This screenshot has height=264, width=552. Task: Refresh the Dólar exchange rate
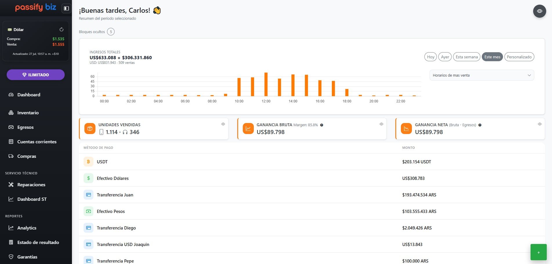[61, 30]
